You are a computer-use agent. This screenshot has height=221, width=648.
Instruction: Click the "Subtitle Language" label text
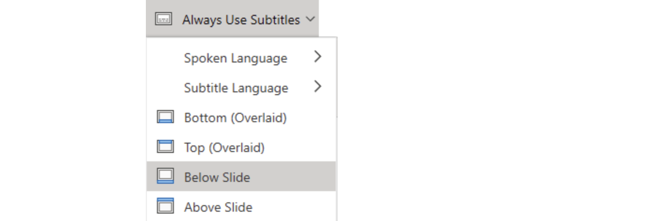236,88
